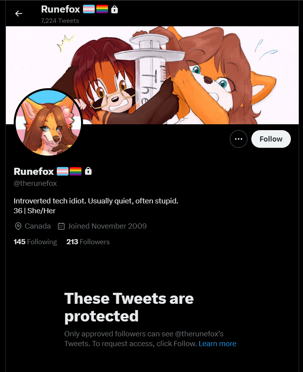This screenshot has width=303, height=372.
Task: Open the three-dot more options menu
Action: click(238, 139)
